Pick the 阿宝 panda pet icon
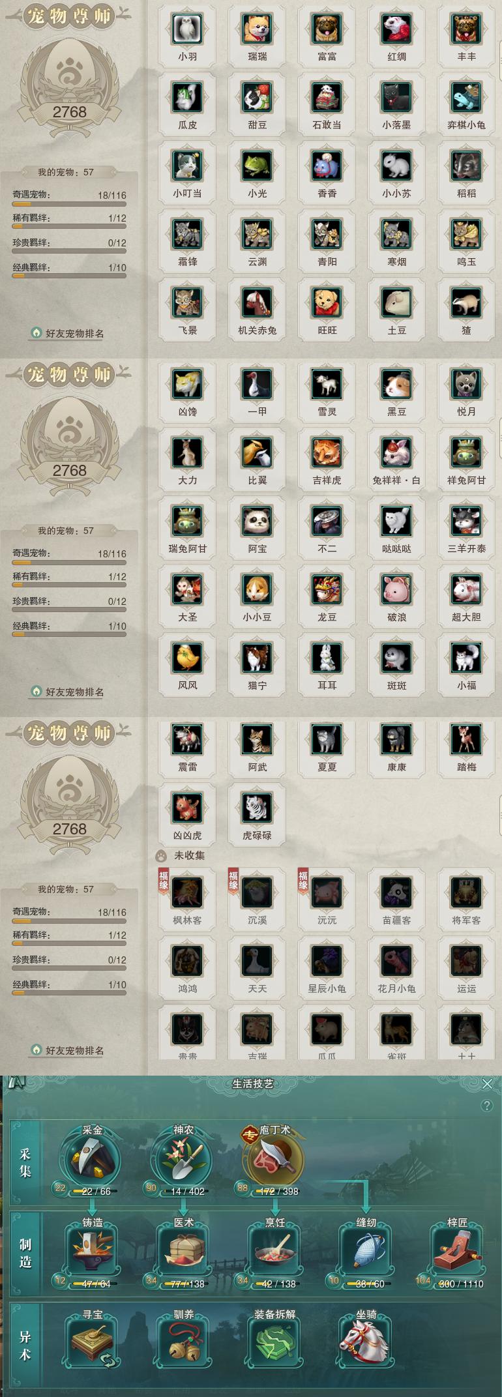 click(258, 522)
